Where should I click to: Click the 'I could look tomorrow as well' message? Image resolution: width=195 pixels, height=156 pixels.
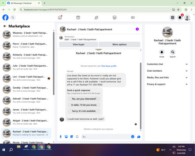(85, 119)
